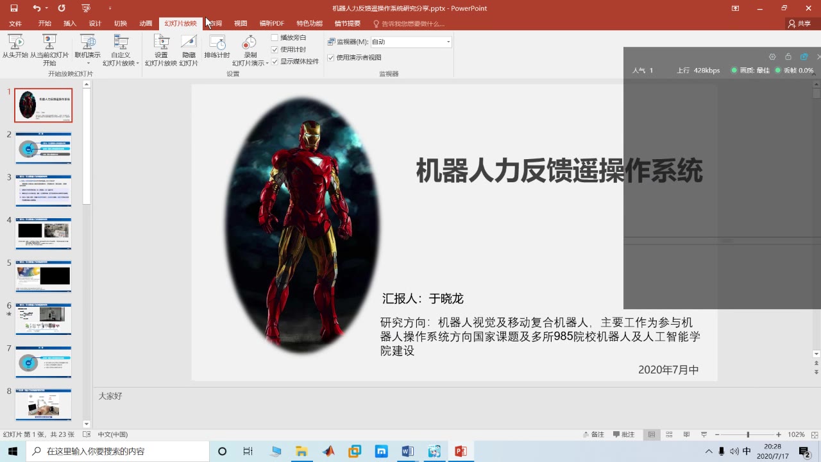Switch to the 设计 Design tab
The height and width of the screenshot is (462, 821).
pyautogui.click(x=95, y=24)
